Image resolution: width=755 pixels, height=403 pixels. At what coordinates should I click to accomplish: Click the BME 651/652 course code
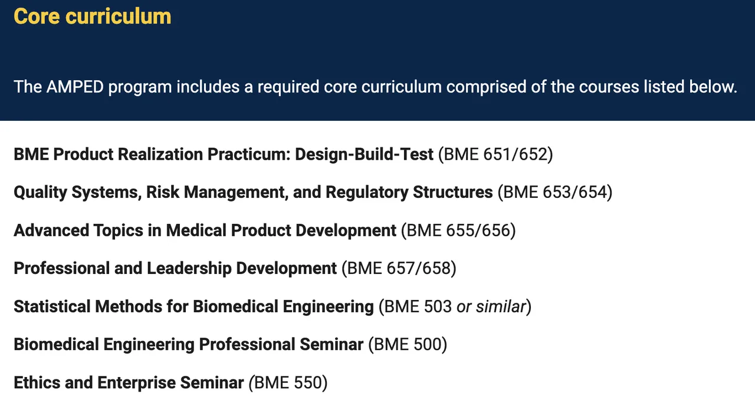pos(495,154)
